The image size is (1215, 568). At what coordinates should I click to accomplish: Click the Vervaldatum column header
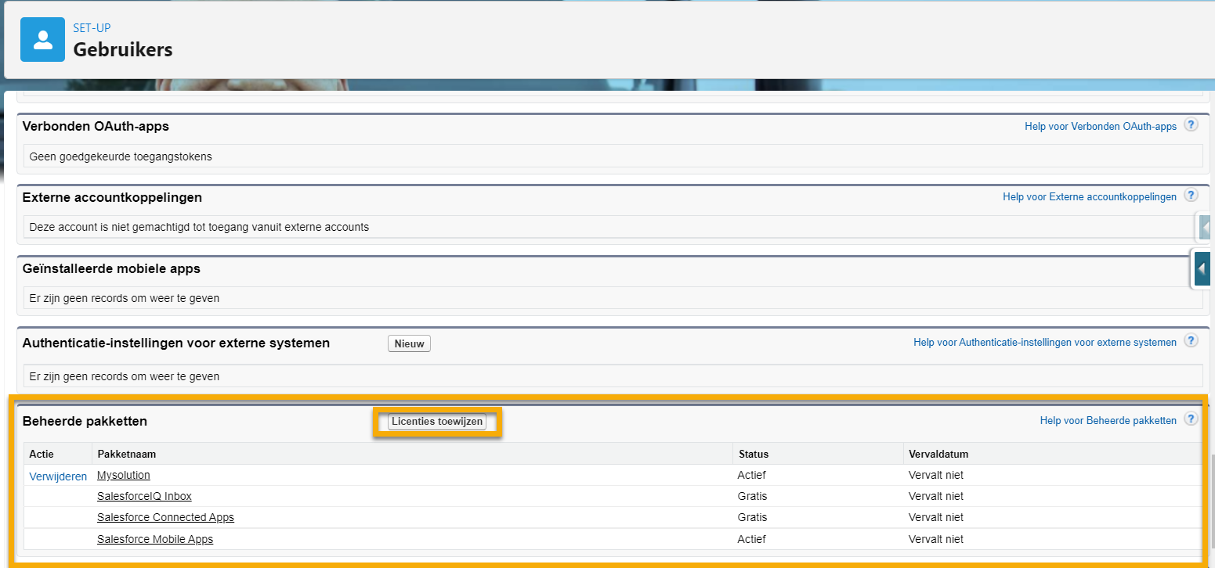(939, 454)
